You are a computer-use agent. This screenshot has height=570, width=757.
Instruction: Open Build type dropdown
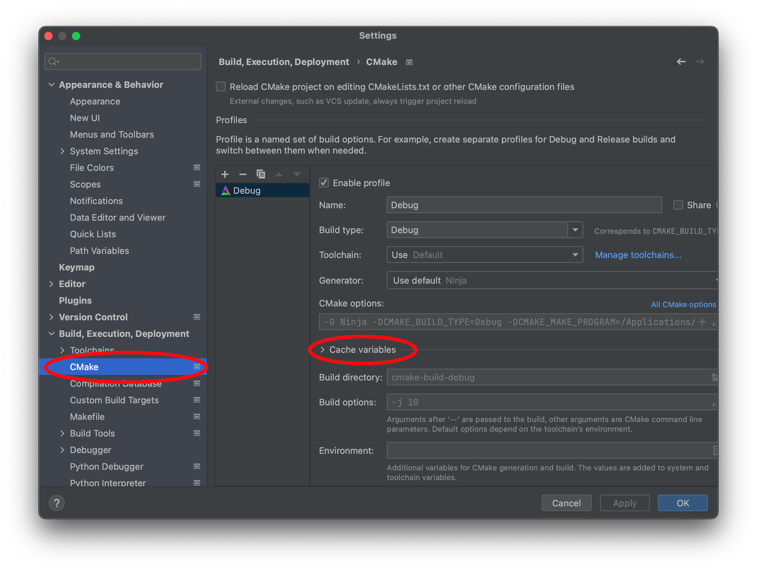click(575, 230)
